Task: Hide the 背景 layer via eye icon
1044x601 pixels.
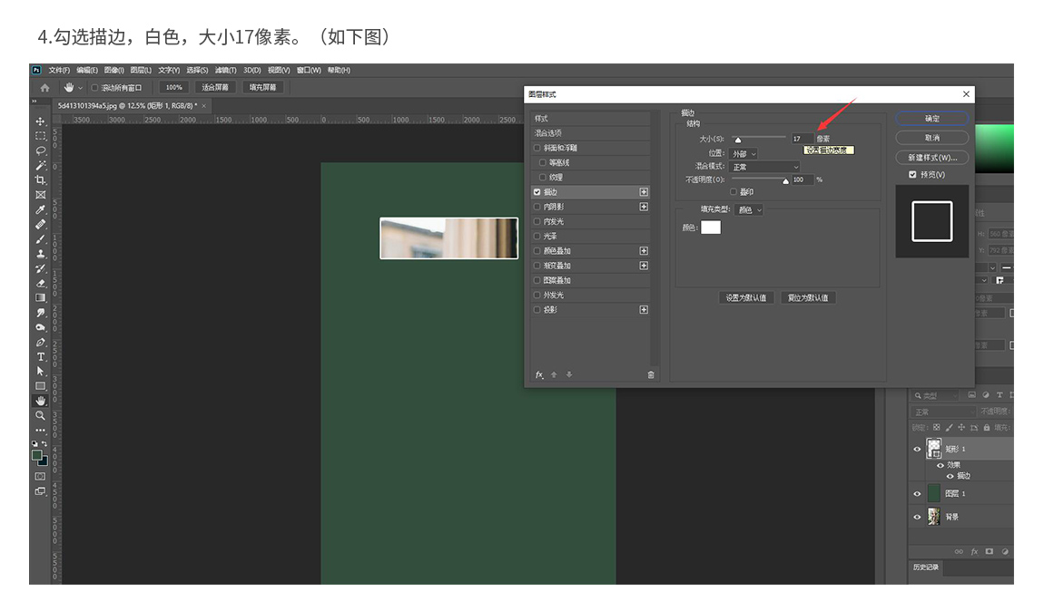Action: 917,517
